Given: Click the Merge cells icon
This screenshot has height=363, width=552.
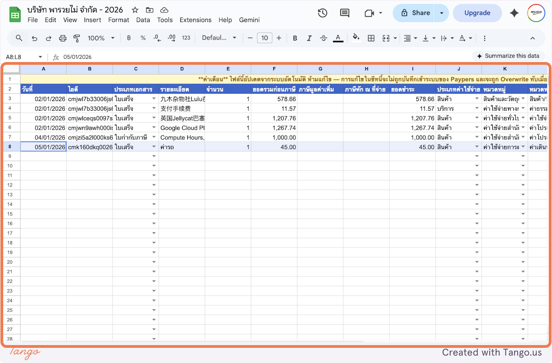Looking at the screenshot, I should [x=386, y=38].
